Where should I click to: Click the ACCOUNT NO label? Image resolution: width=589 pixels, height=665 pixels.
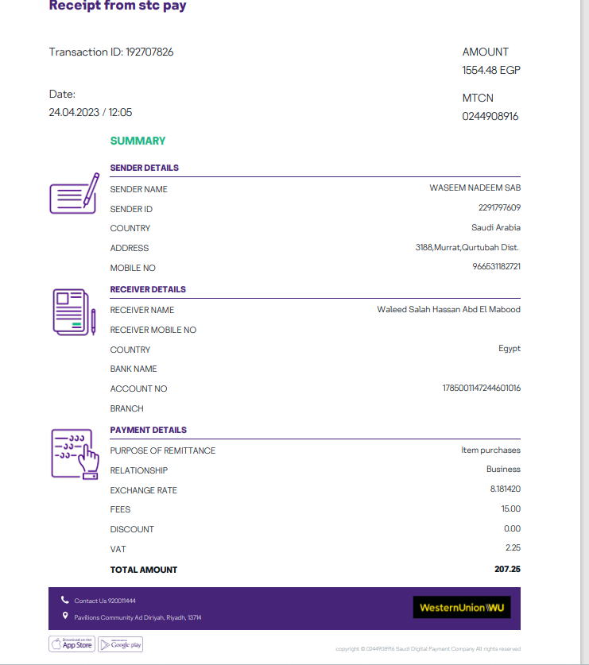(x=138, y=389)
